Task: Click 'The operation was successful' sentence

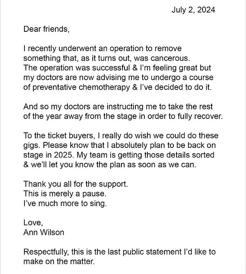Action: point(117,68)
